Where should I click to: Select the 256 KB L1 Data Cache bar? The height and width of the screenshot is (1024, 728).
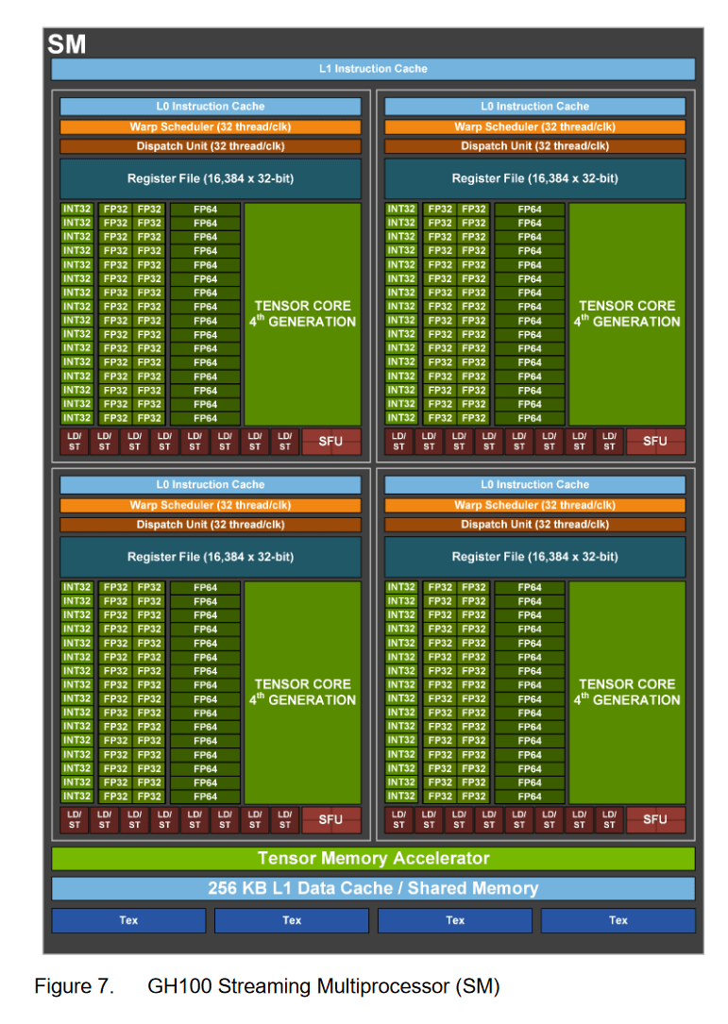point(373,888)
